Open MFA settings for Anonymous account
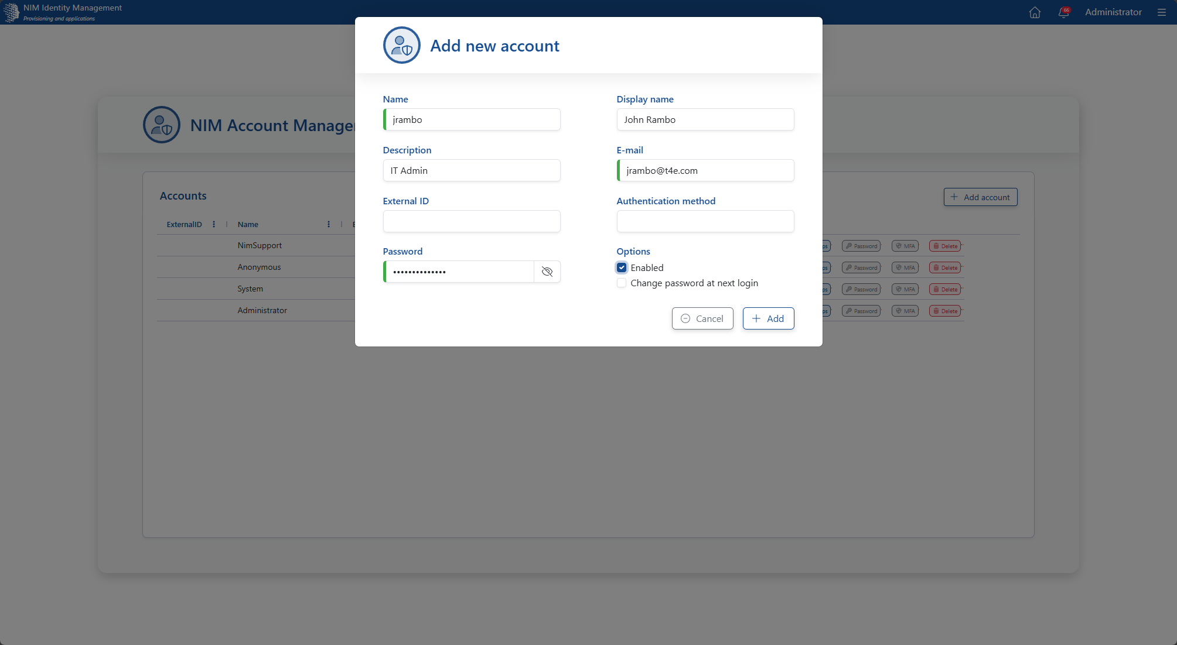 coord(905,267)
